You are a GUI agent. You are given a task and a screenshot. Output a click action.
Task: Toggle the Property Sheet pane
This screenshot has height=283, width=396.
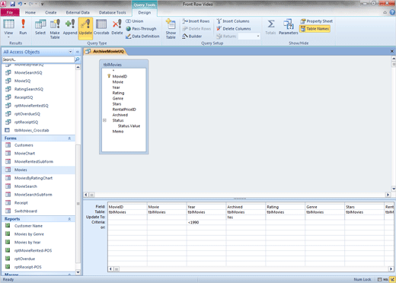pos(316,21)
